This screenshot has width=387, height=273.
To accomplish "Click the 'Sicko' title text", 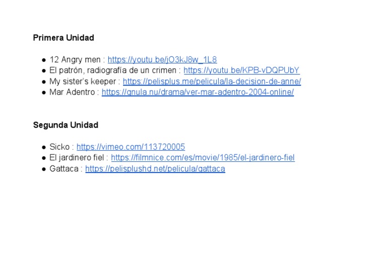I will pos(59,147).
